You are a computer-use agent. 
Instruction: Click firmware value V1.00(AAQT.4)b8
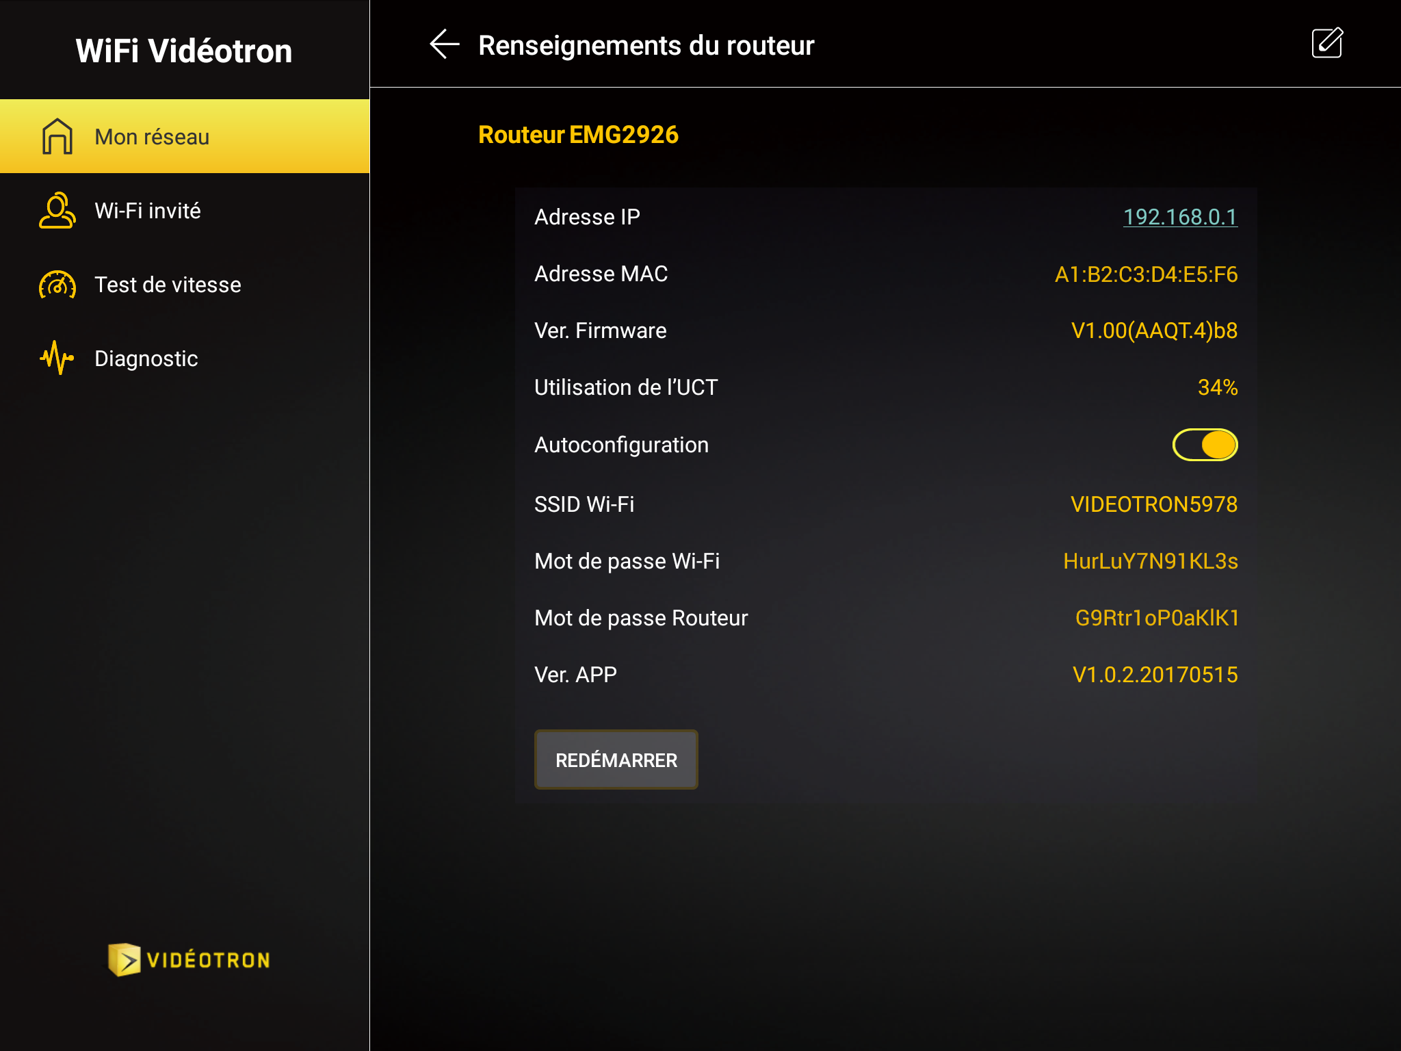pos(1154,330)
